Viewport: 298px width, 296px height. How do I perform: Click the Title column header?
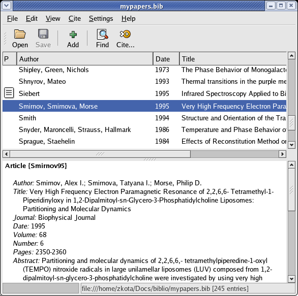click(233, 59)
